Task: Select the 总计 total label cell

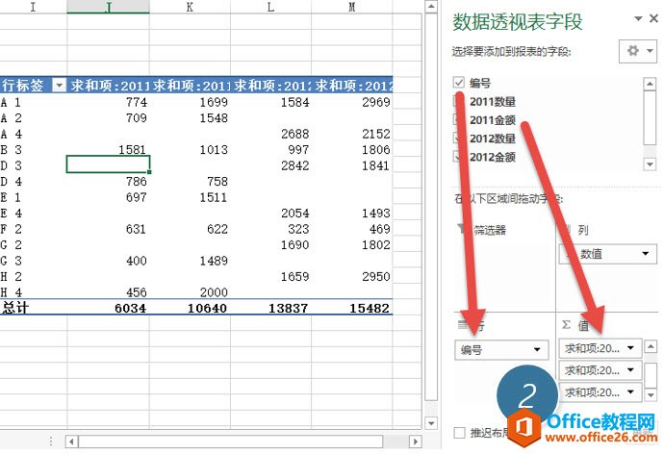Action: 33,308
